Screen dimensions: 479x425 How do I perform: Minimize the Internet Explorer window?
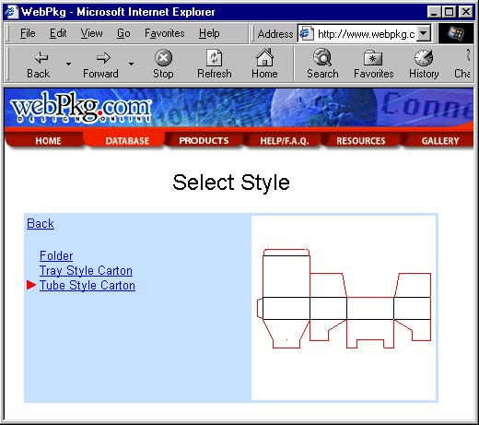[x=434, y=12]
